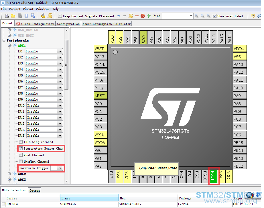
Task: Uncheck Temperature Sensor Channel checkbox
Action: 21,148
